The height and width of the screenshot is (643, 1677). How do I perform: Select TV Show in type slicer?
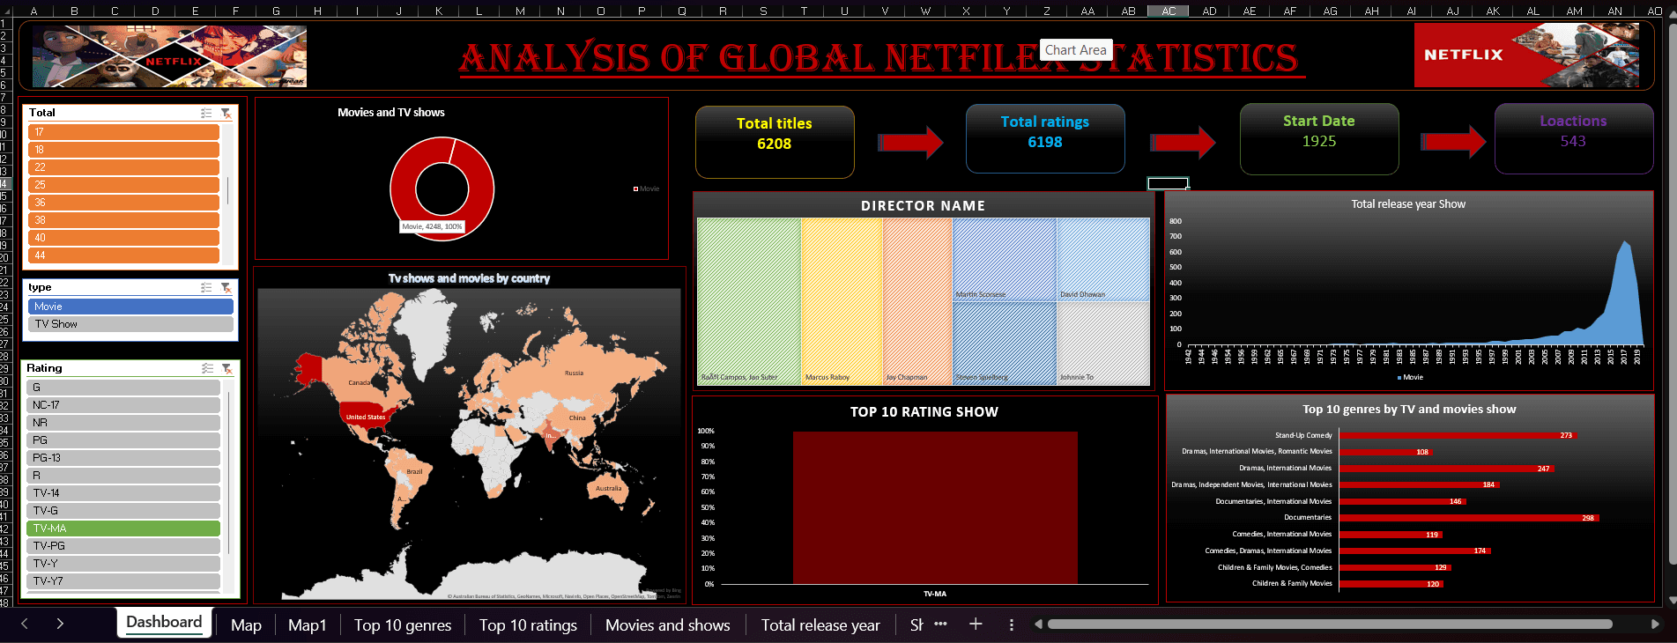(x=130, y=324)
